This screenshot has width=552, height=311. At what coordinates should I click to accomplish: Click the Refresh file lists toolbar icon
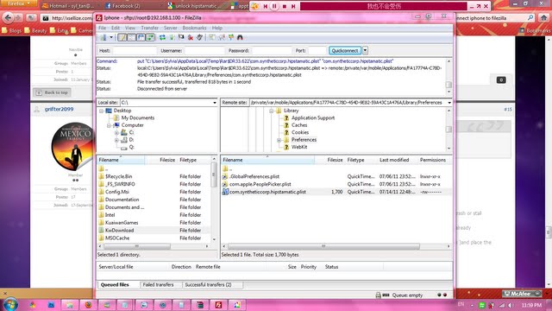162,37
